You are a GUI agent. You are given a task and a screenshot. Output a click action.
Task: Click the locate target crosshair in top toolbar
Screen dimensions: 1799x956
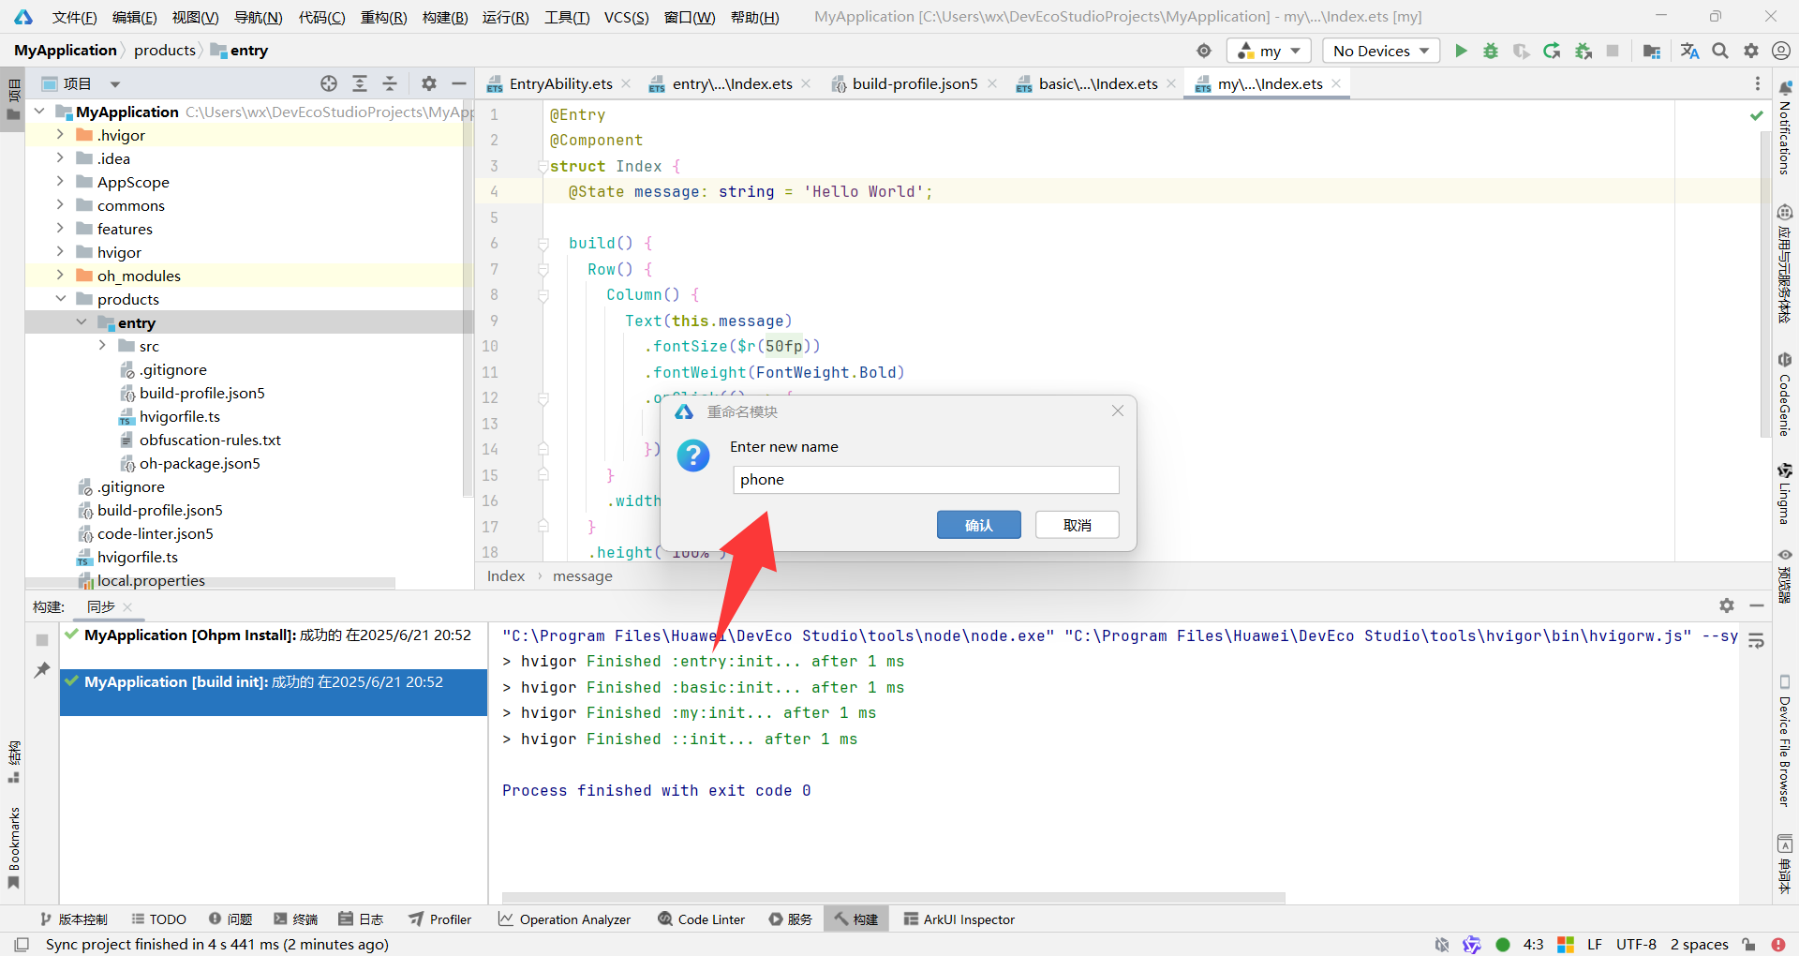click(x=1204, y=51)
